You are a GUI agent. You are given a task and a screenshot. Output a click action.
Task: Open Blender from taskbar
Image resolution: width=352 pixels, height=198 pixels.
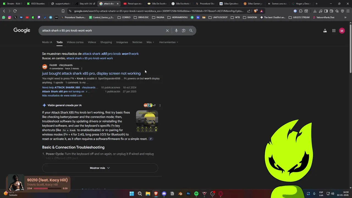click(180, 194)
